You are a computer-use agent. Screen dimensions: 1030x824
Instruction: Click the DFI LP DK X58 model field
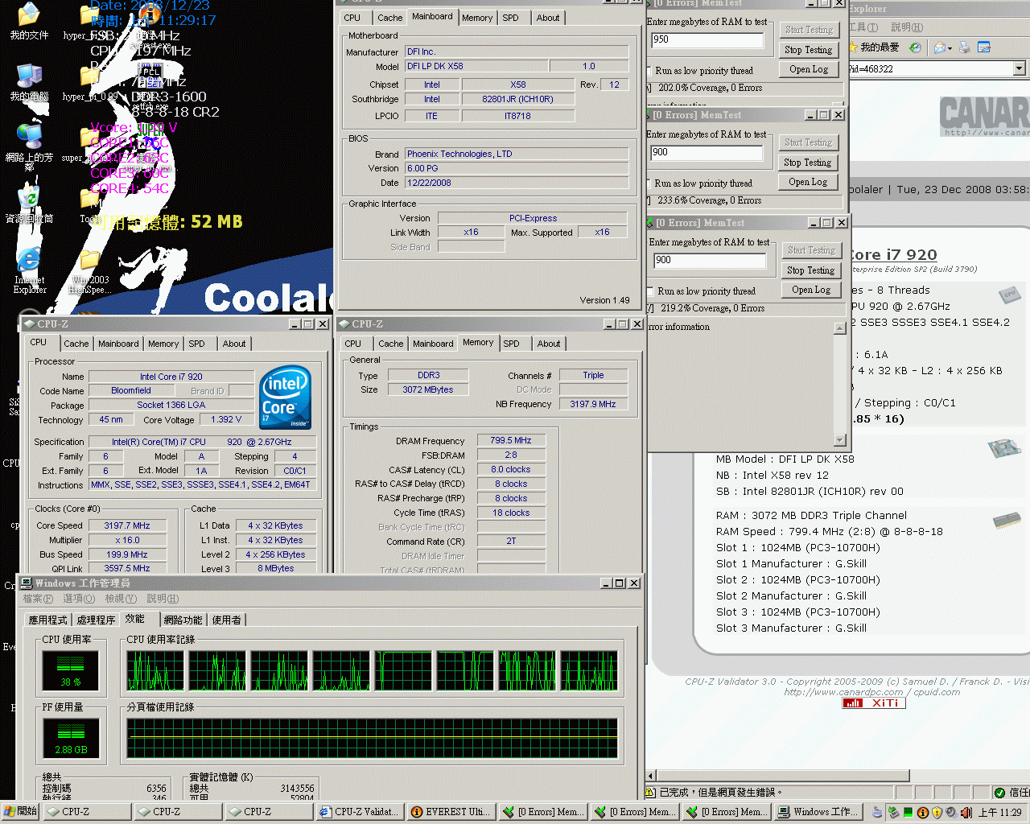click(x=476, y=66)
